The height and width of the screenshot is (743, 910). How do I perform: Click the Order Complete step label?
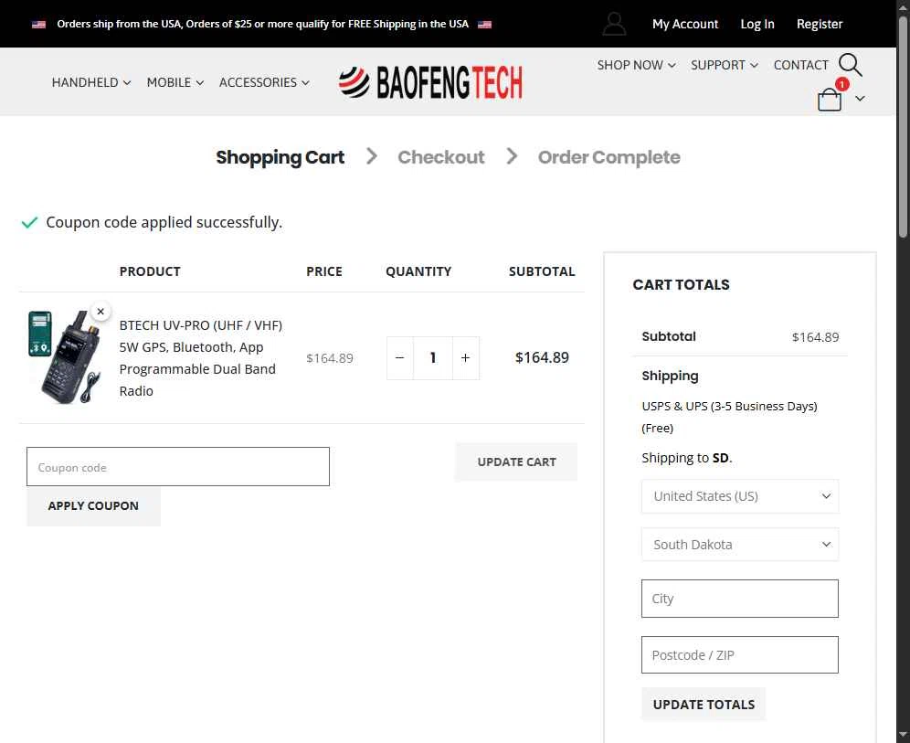[608, 157]
